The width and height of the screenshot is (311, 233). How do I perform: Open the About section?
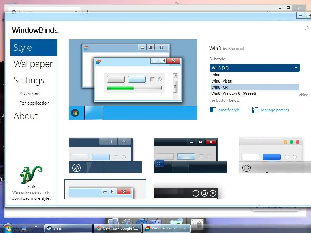26,116
